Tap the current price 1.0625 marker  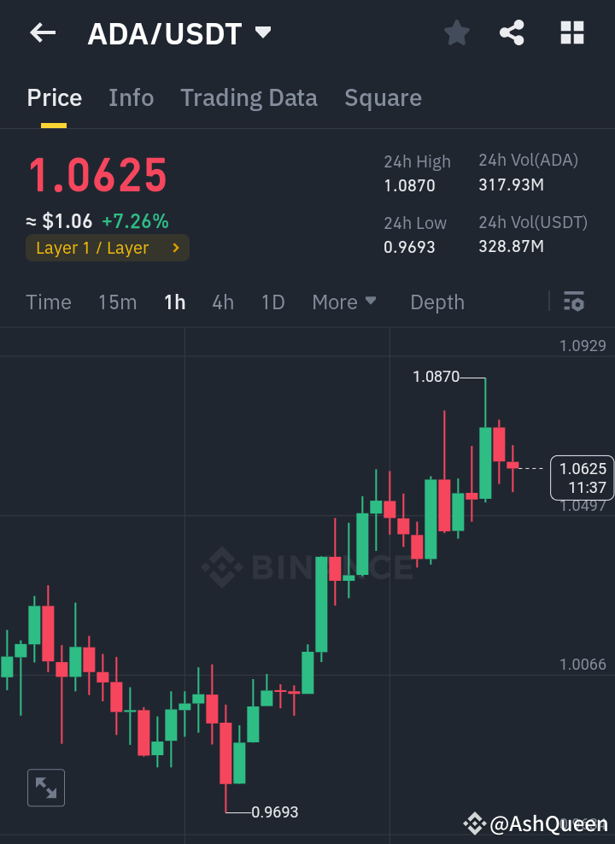(x=582, y=478)
